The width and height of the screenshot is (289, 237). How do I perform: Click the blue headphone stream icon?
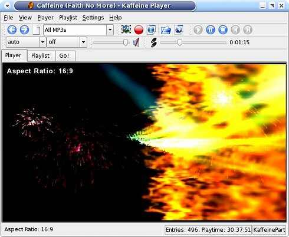151,30
